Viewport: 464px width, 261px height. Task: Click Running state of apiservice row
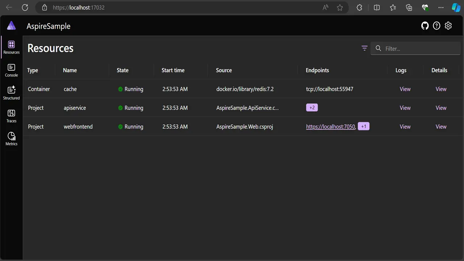[x=131, y=108]
